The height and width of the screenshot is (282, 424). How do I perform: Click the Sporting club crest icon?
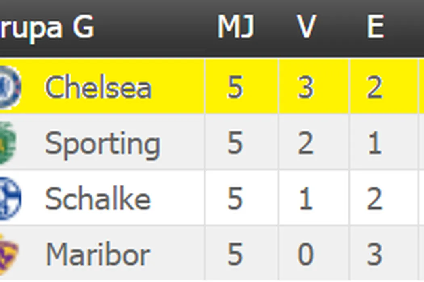click(7, 143)
